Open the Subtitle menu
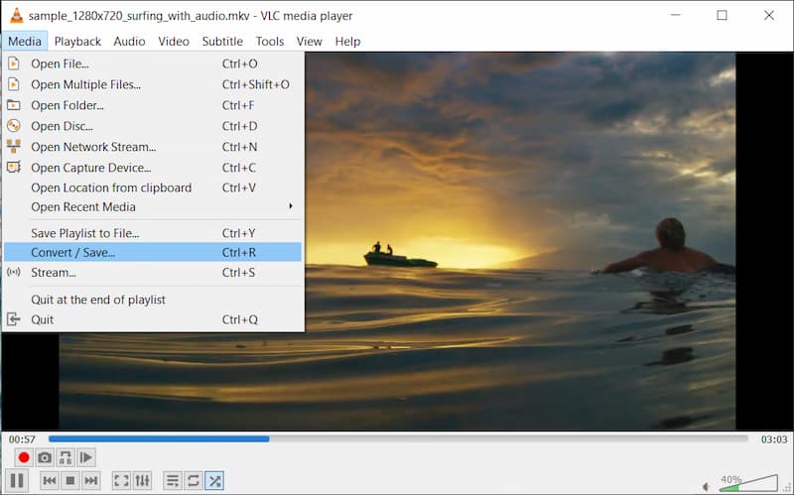Image resolution: width=794 pixels, height=495 pixels. pos(222,41)
